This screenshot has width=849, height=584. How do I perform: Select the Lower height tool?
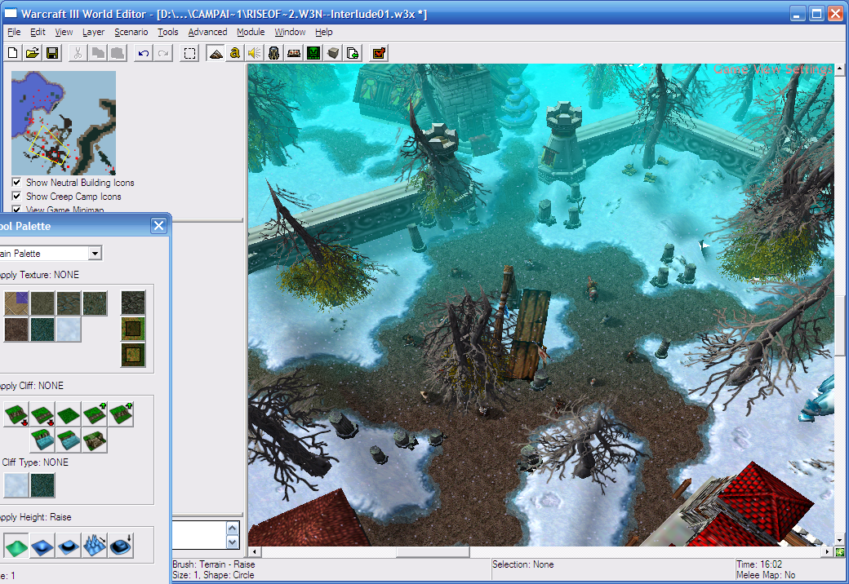click(x=42, y=545)
